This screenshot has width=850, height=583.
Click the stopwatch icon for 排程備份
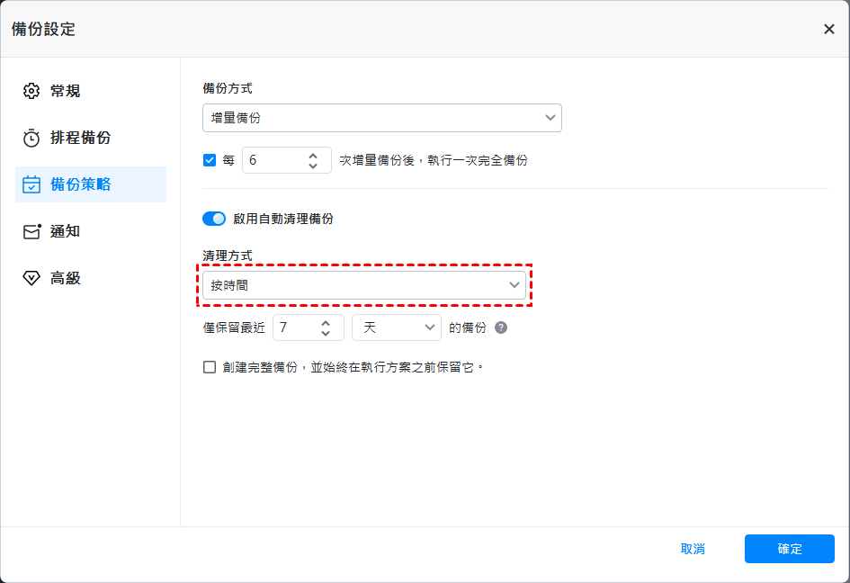tap(31, 138)
